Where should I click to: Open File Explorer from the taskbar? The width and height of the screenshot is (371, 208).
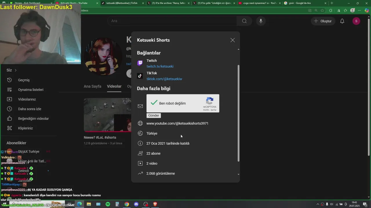pyautogui.click(x=89, y=204)
